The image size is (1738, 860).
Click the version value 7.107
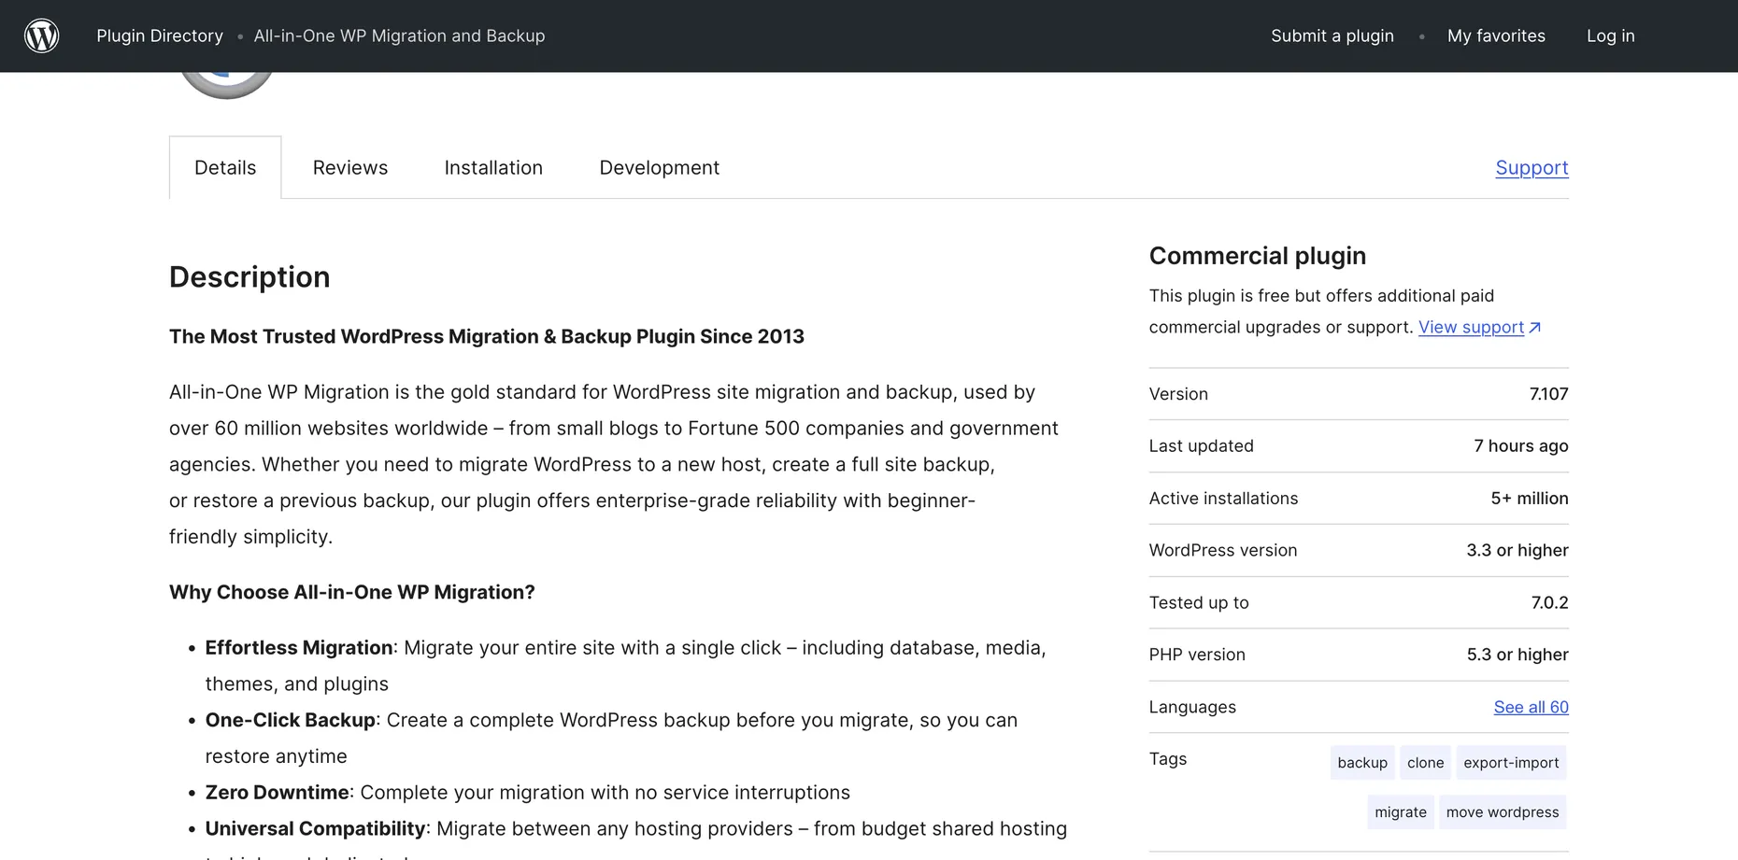(1548, 394)
